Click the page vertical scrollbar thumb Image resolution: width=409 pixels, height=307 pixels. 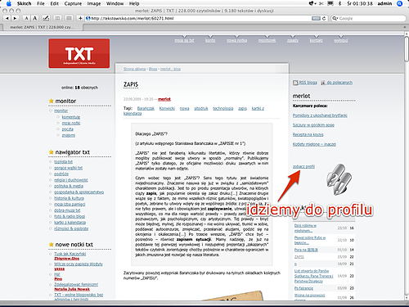coord(407,49)
